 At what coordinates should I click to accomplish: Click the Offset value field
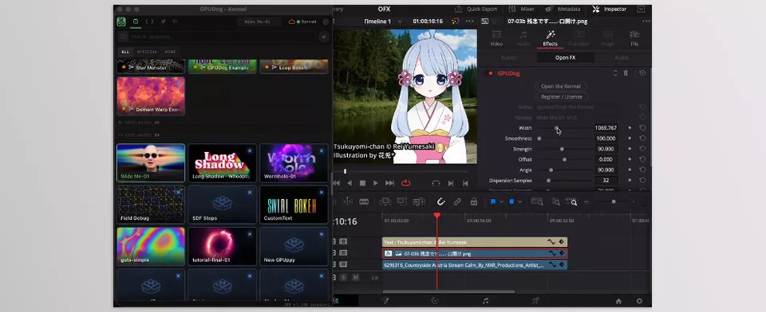(606, 159)
